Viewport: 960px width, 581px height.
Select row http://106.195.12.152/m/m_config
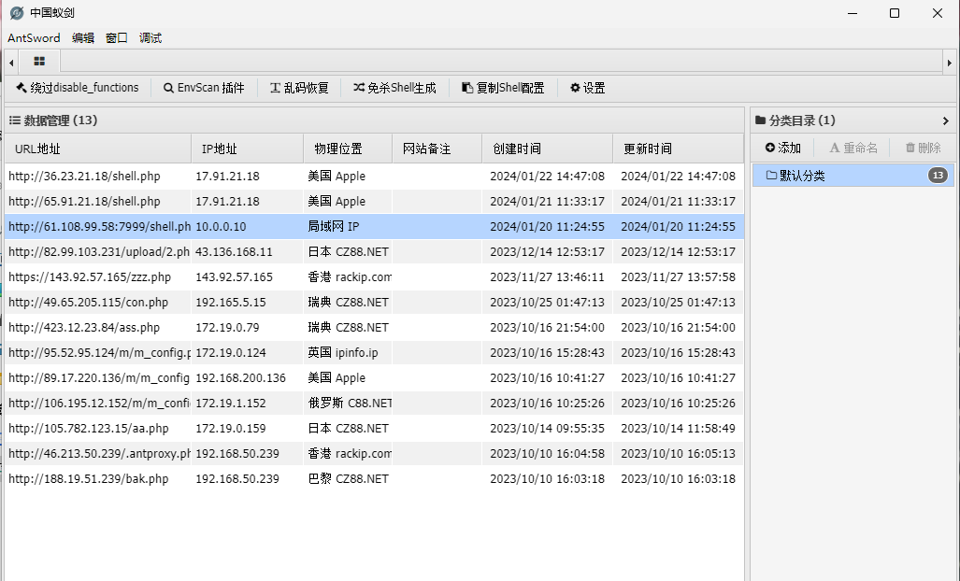click(374, 403)
